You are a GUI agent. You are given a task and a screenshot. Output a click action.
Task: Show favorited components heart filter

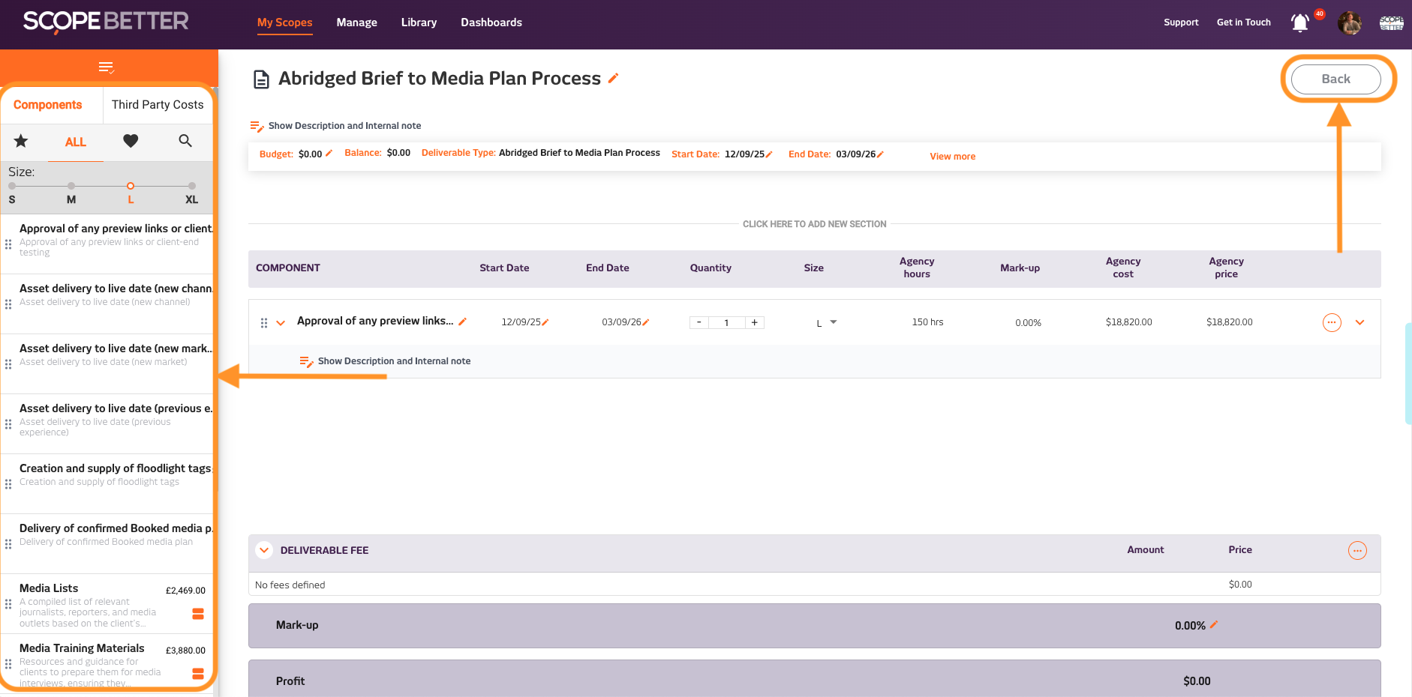(x=131, y=141)
